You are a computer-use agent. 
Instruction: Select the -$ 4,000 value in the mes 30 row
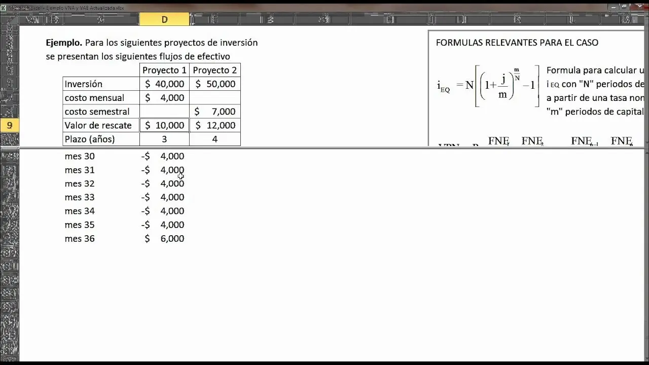click(x=163, y=156)
